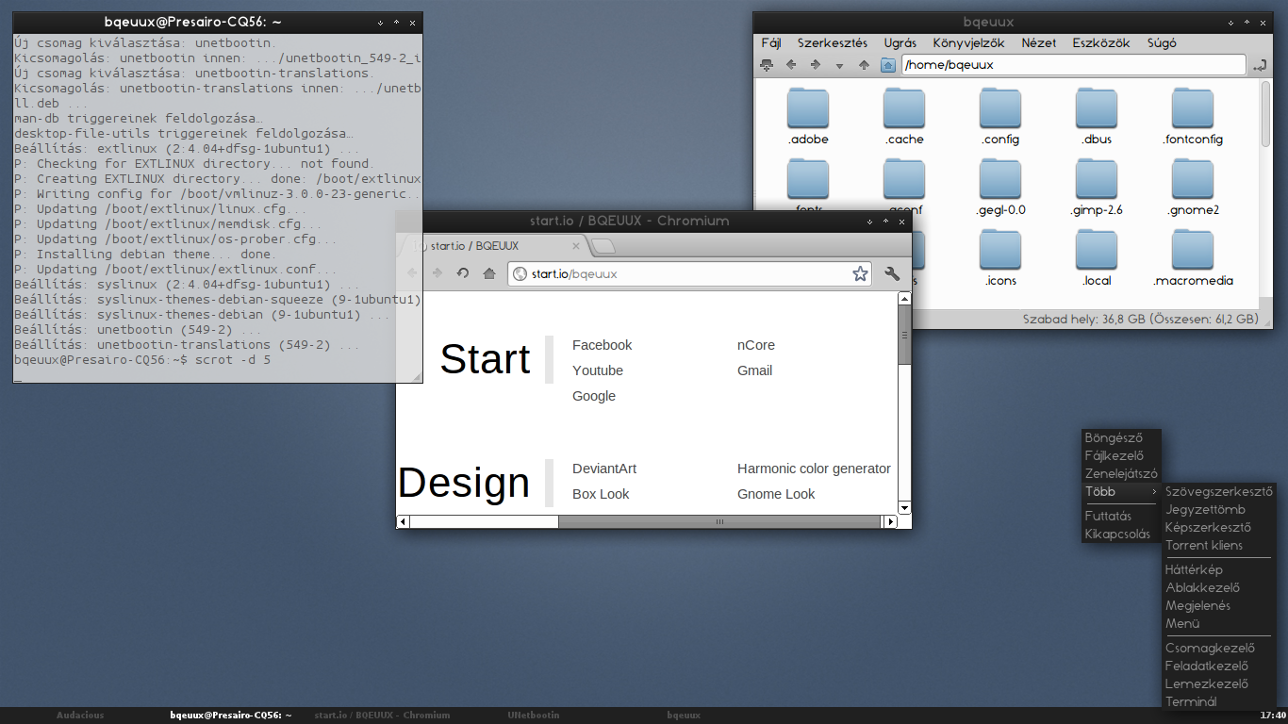This screenshot has width=1288, height=724.
Task: Select the .local folder
Action: click(x=1097, y=258)
